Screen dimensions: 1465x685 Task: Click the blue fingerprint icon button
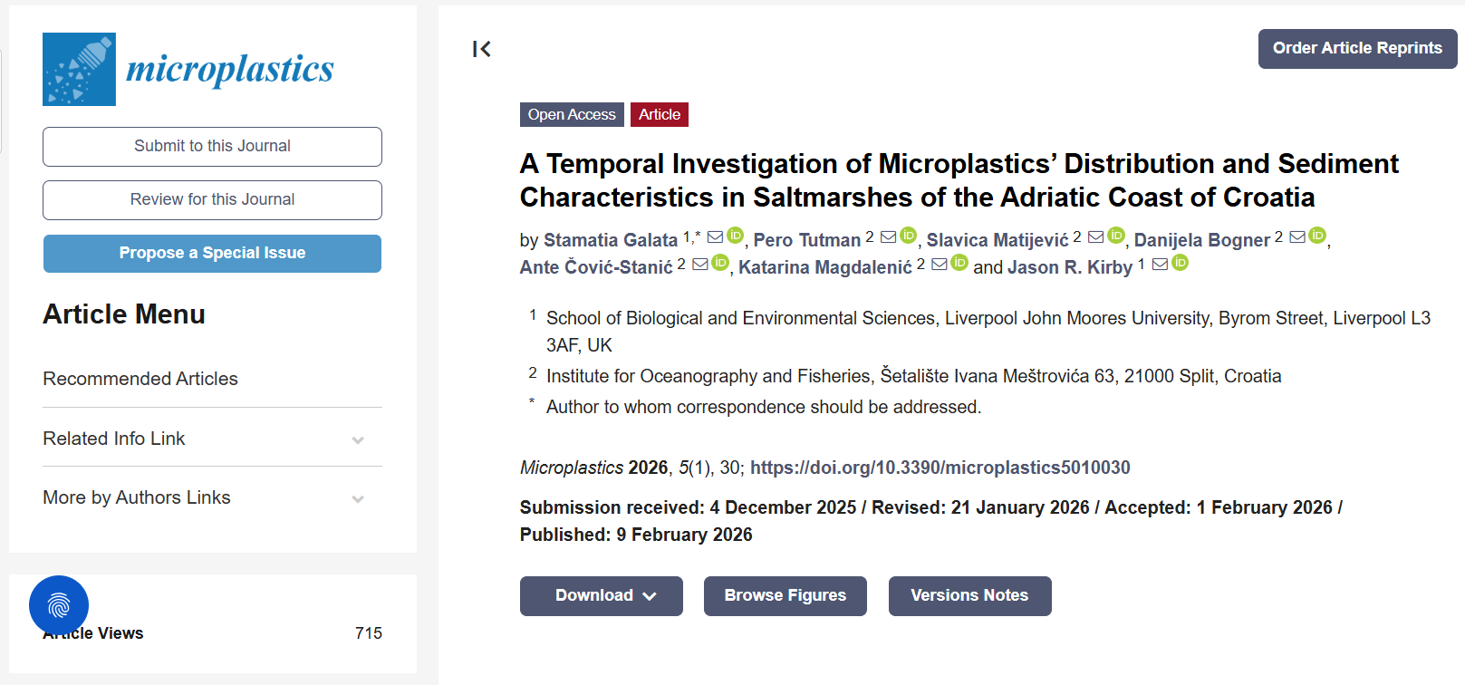pyautogui.click(x=59, y=605)
